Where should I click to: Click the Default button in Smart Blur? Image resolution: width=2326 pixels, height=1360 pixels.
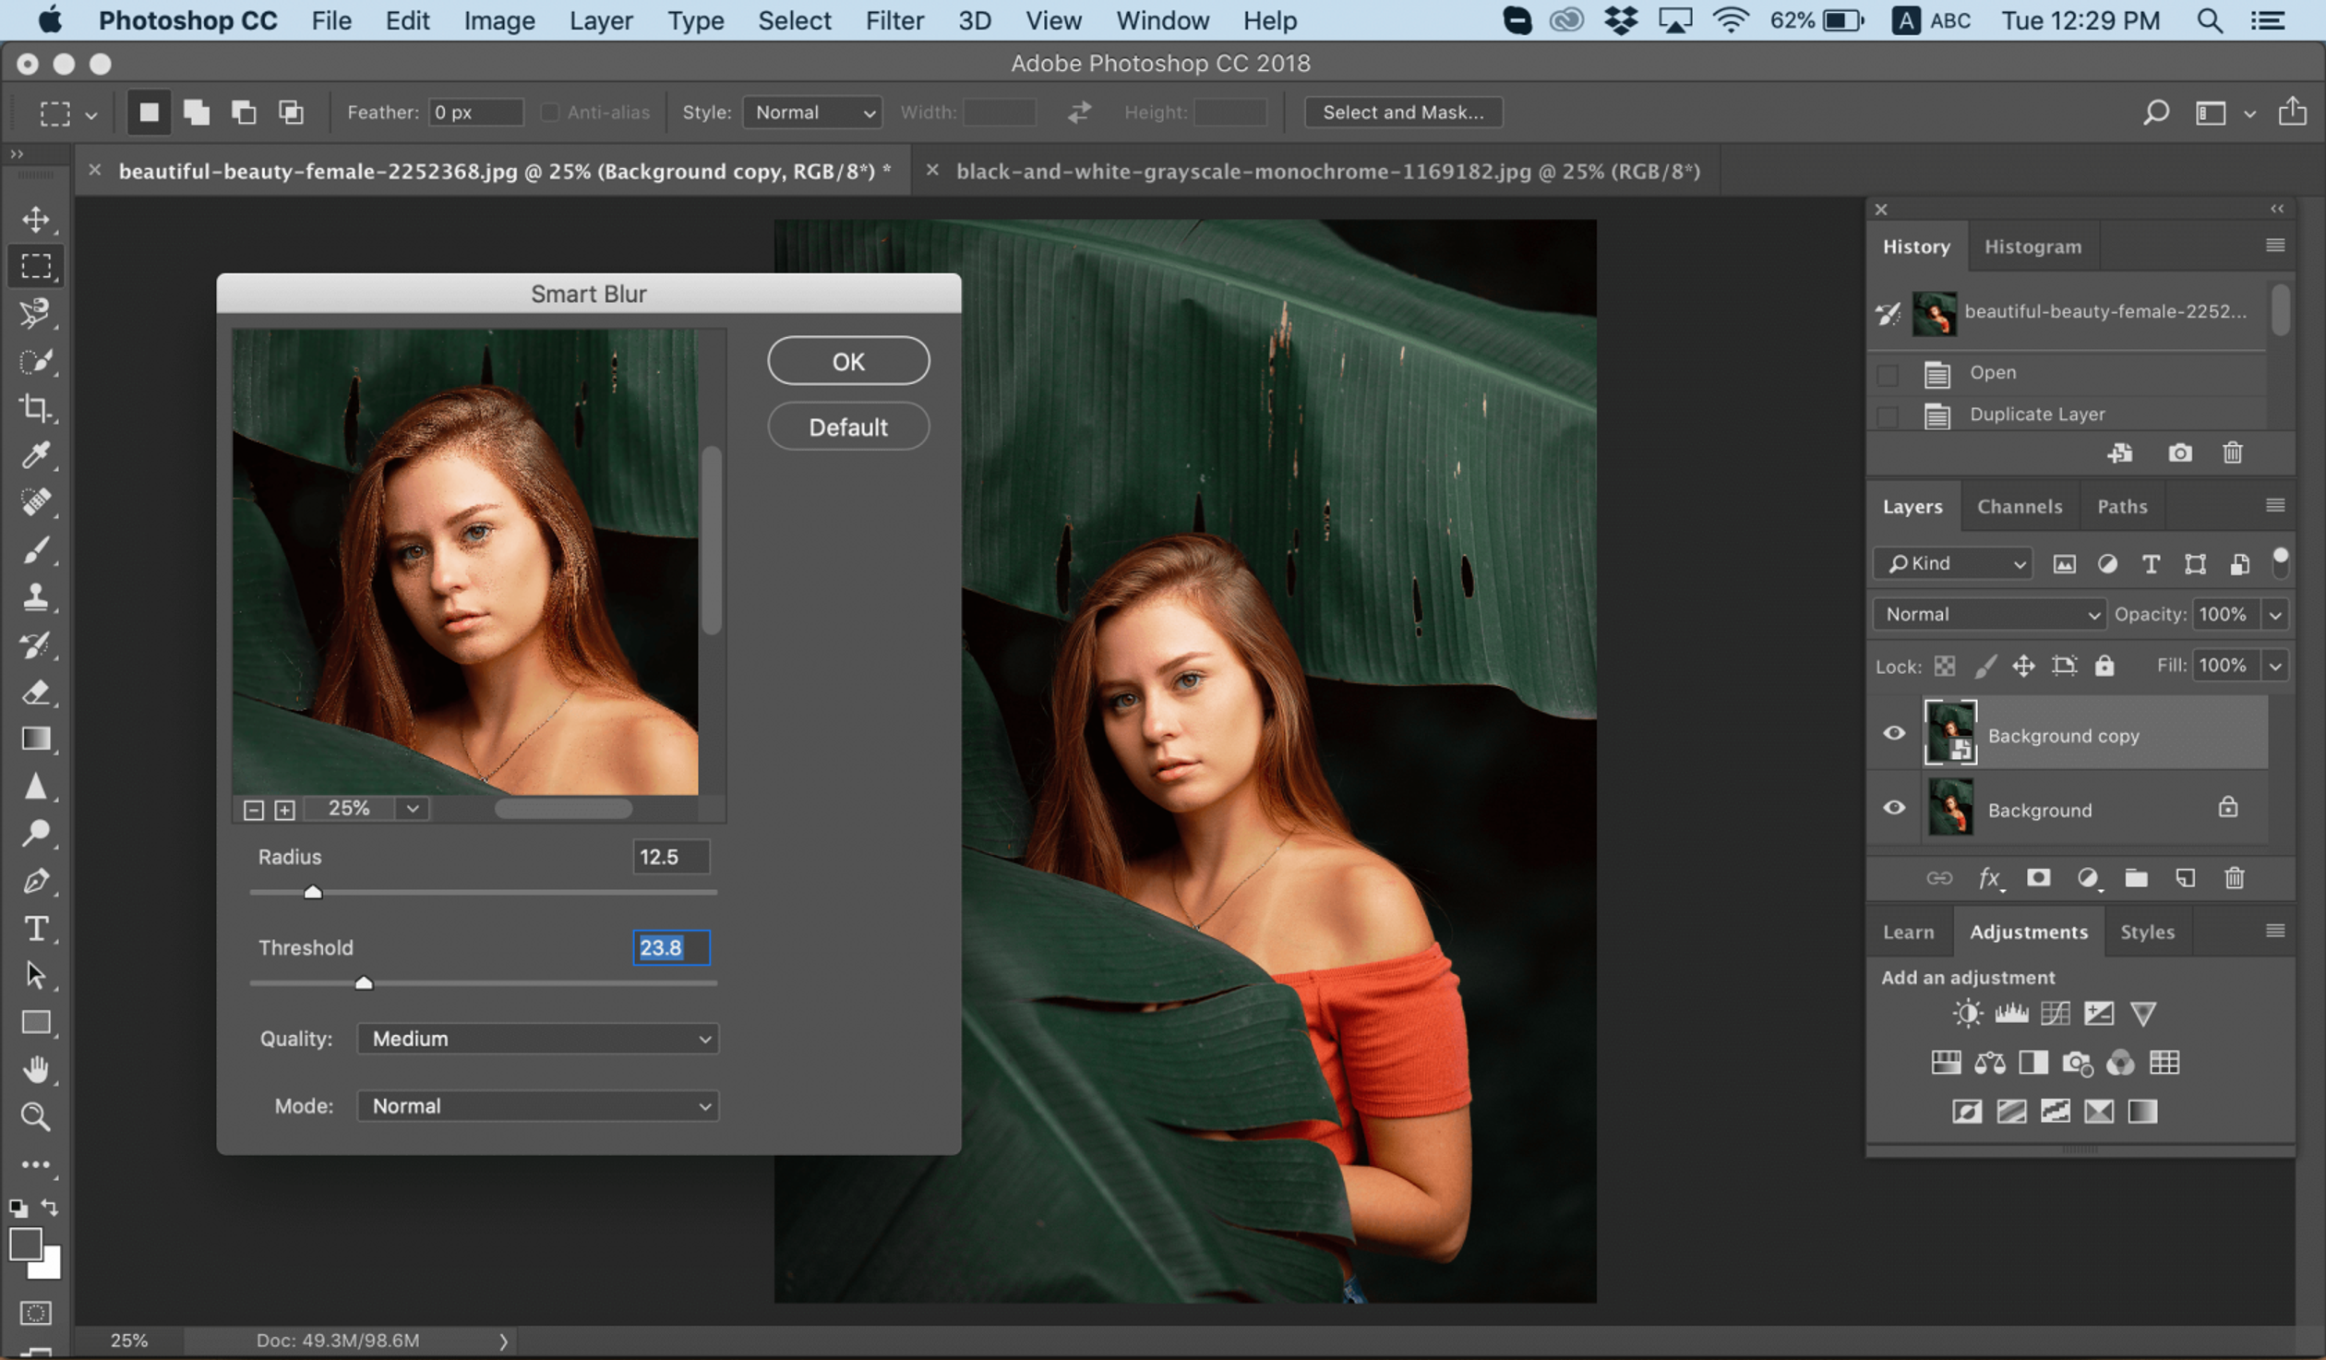click(848, 426)
